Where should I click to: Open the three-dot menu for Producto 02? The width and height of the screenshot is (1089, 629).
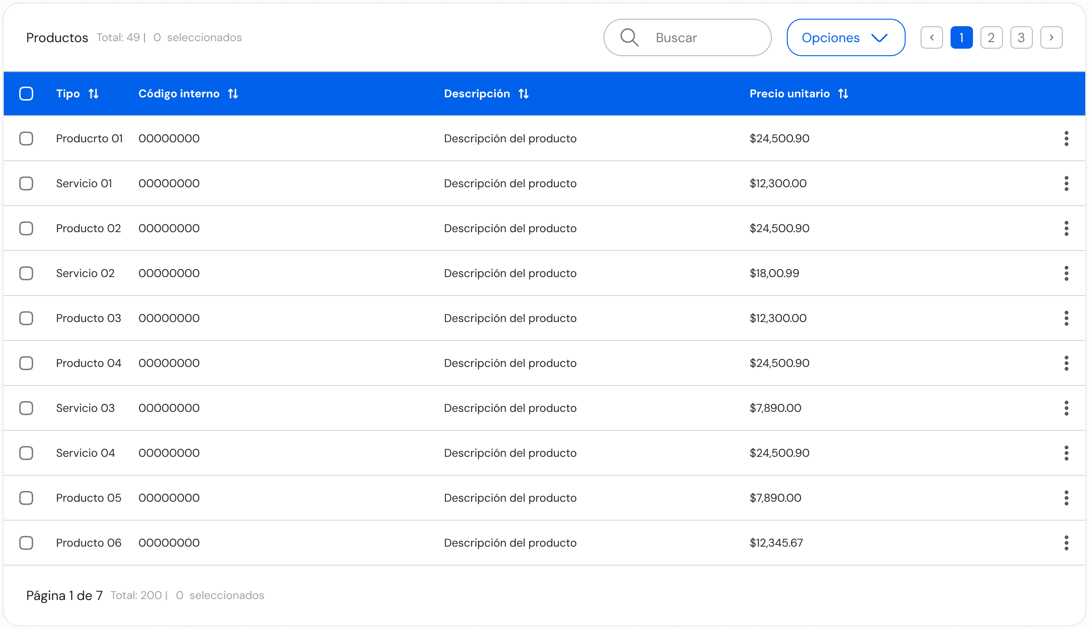pyautogui.click(x=1067, y=228)
